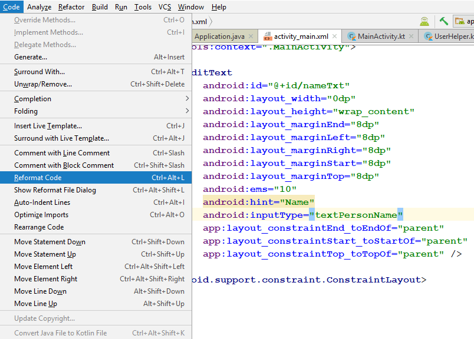Click the layout_marginStart="8dp" line
Screen dimensions: 474x339
click(x=297, y=163)
